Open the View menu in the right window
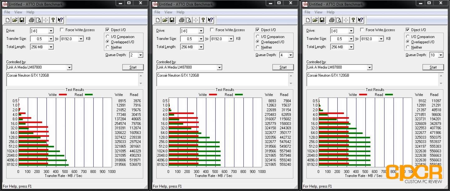 coord(319,12)
